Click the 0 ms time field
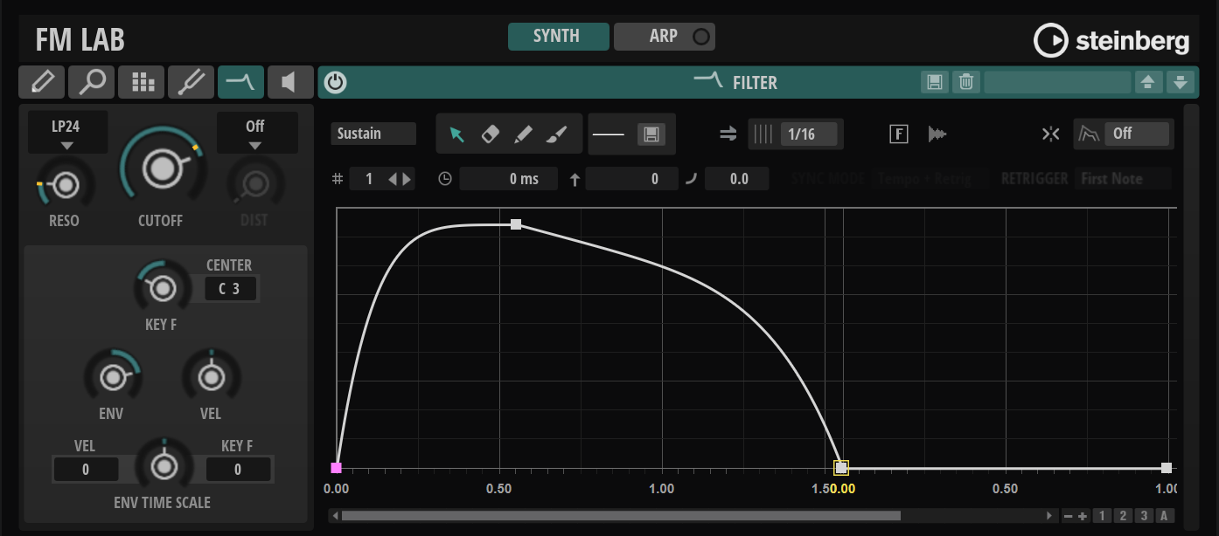The width and height of the screenshot is (1219, 536). click(509, 179)
